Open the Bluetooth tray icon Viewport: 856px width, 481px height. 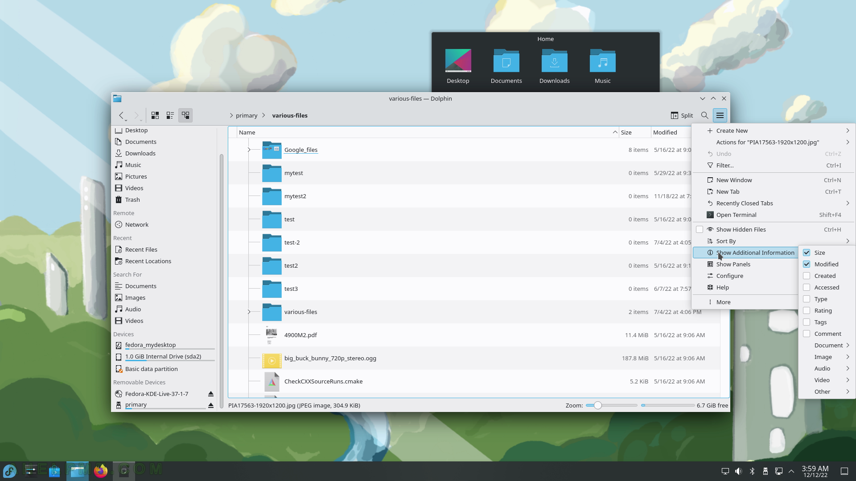click(x=752, y=471)
